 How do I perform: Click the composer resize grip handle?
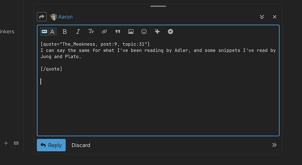158,6
